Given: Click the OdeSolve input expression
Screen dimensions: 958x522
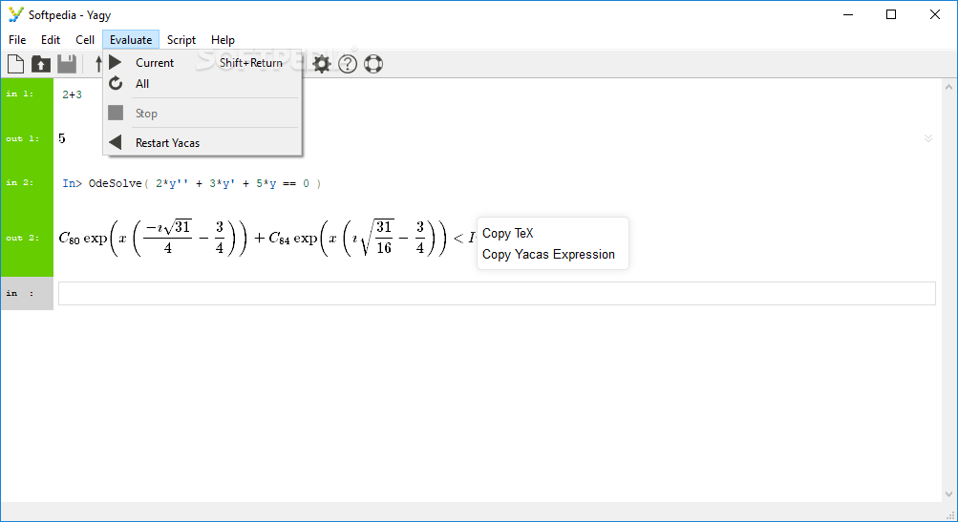Looking at the screenshot, I should pos(192,183).
